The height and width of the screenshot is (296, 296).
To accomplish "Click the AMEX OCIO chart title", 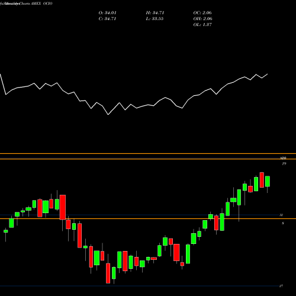I will point(41,4).
